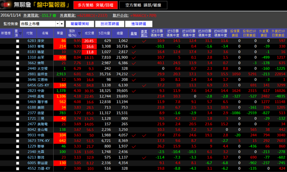Viewport: 287px width, 172px height.
Task: Click the value -1086 in 微星 row
Action: click(x=235, y=113)
